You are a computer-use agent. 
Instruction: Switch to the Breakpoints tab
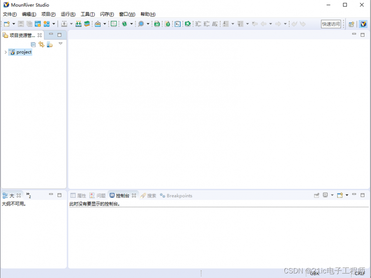coord(176,195)
